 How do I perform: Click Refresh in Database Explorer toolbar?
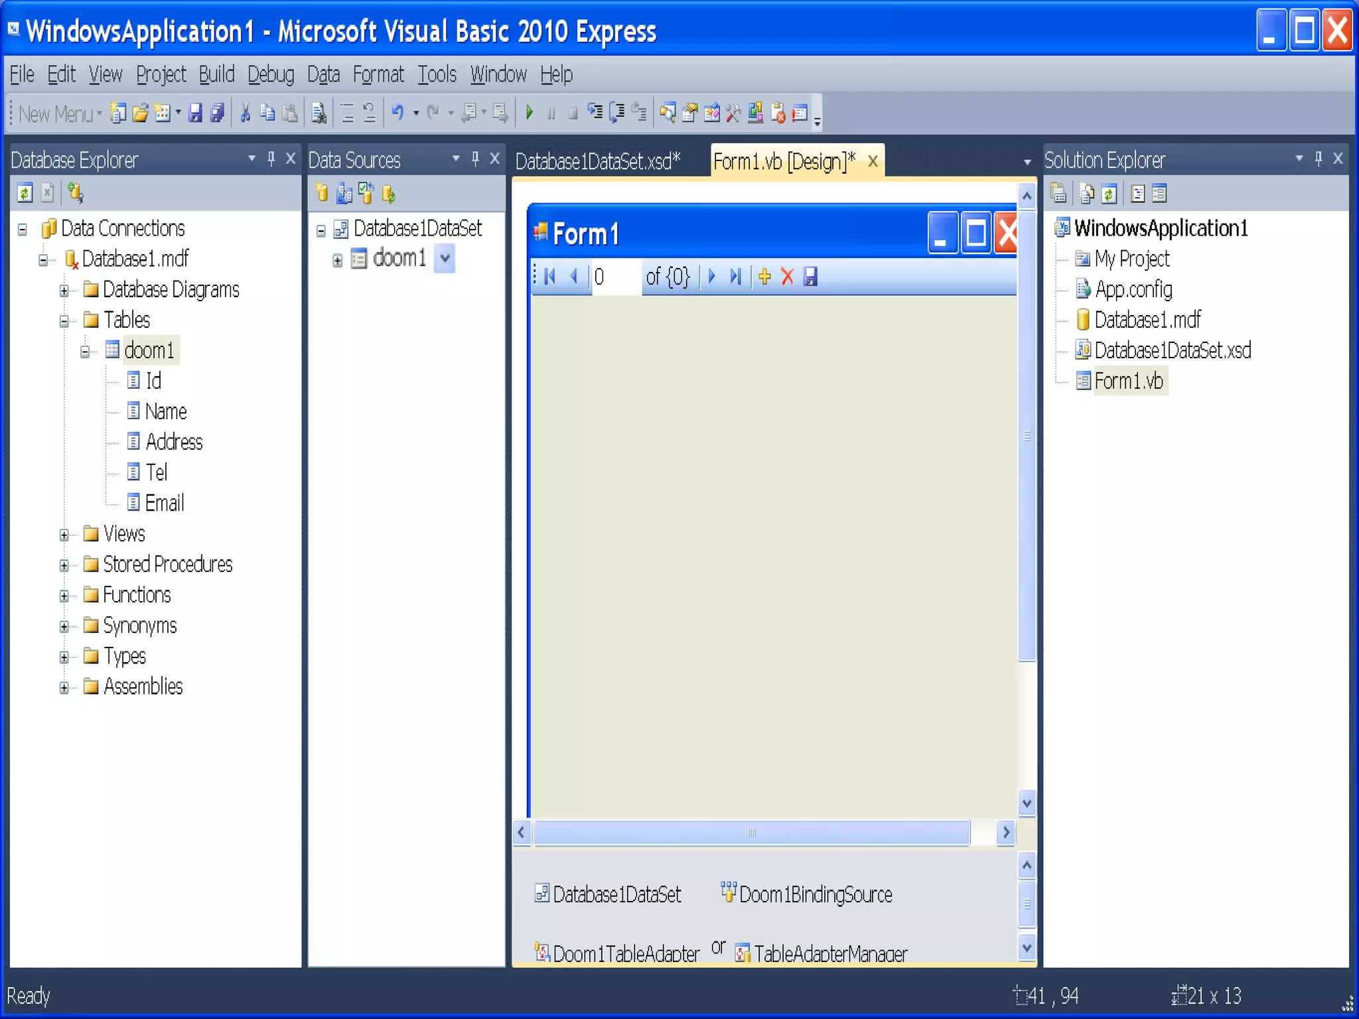click(x=25, y=194)
